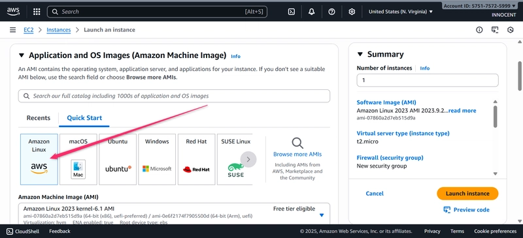Launch CloudShell from top navigation bar

[291, 12]
